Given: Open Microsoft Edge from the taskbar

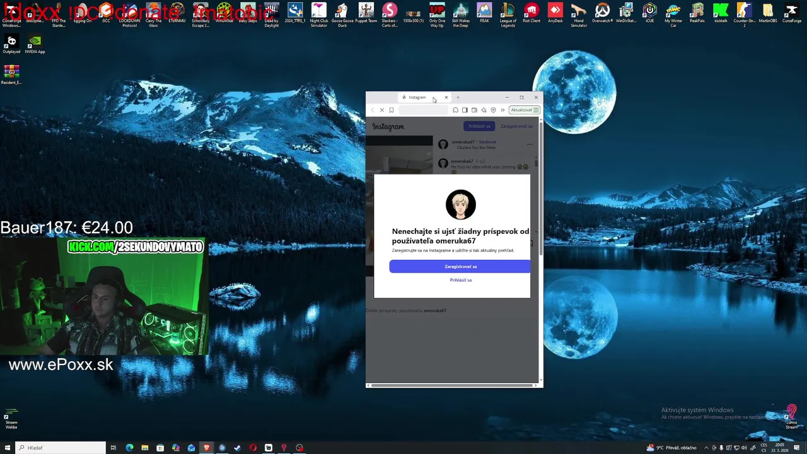Looking at the screenshot, I should point(129,448).
